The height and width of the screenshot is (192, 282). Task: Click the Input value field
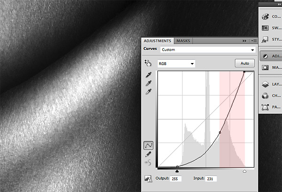tap(211, 179)
